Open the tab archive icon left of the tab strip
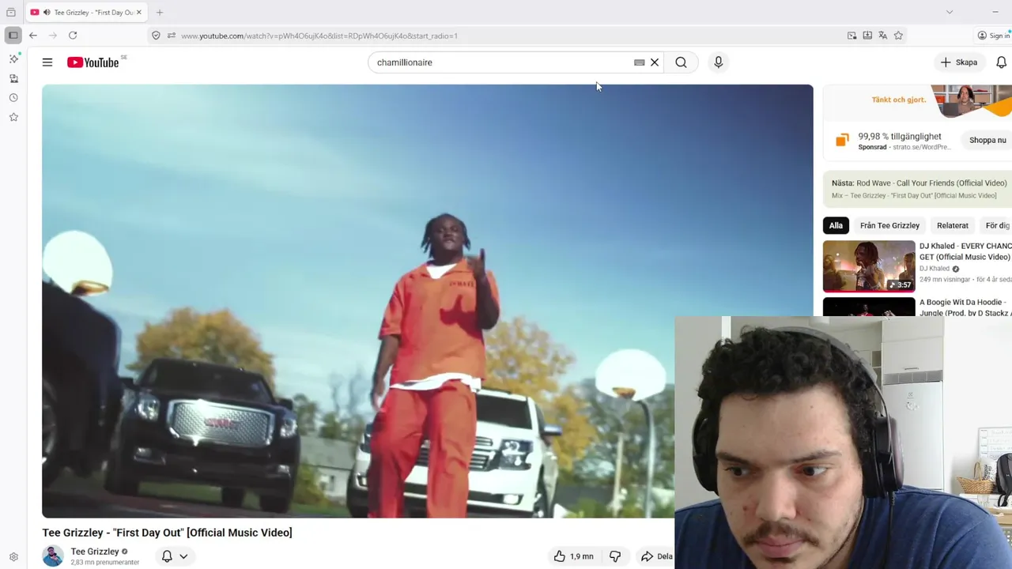1012x569 pixels. 11,13
